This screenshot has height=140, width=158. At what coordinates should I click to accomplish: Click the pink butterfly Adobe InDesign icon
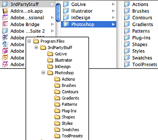click(5, 64)
